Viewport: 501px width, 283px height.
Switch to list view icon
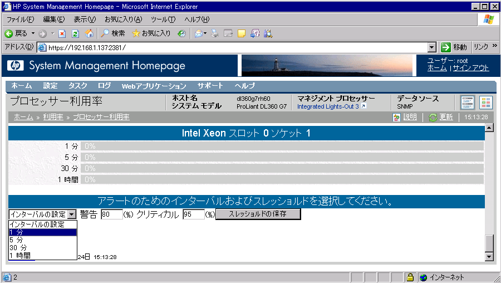(468, 103)
